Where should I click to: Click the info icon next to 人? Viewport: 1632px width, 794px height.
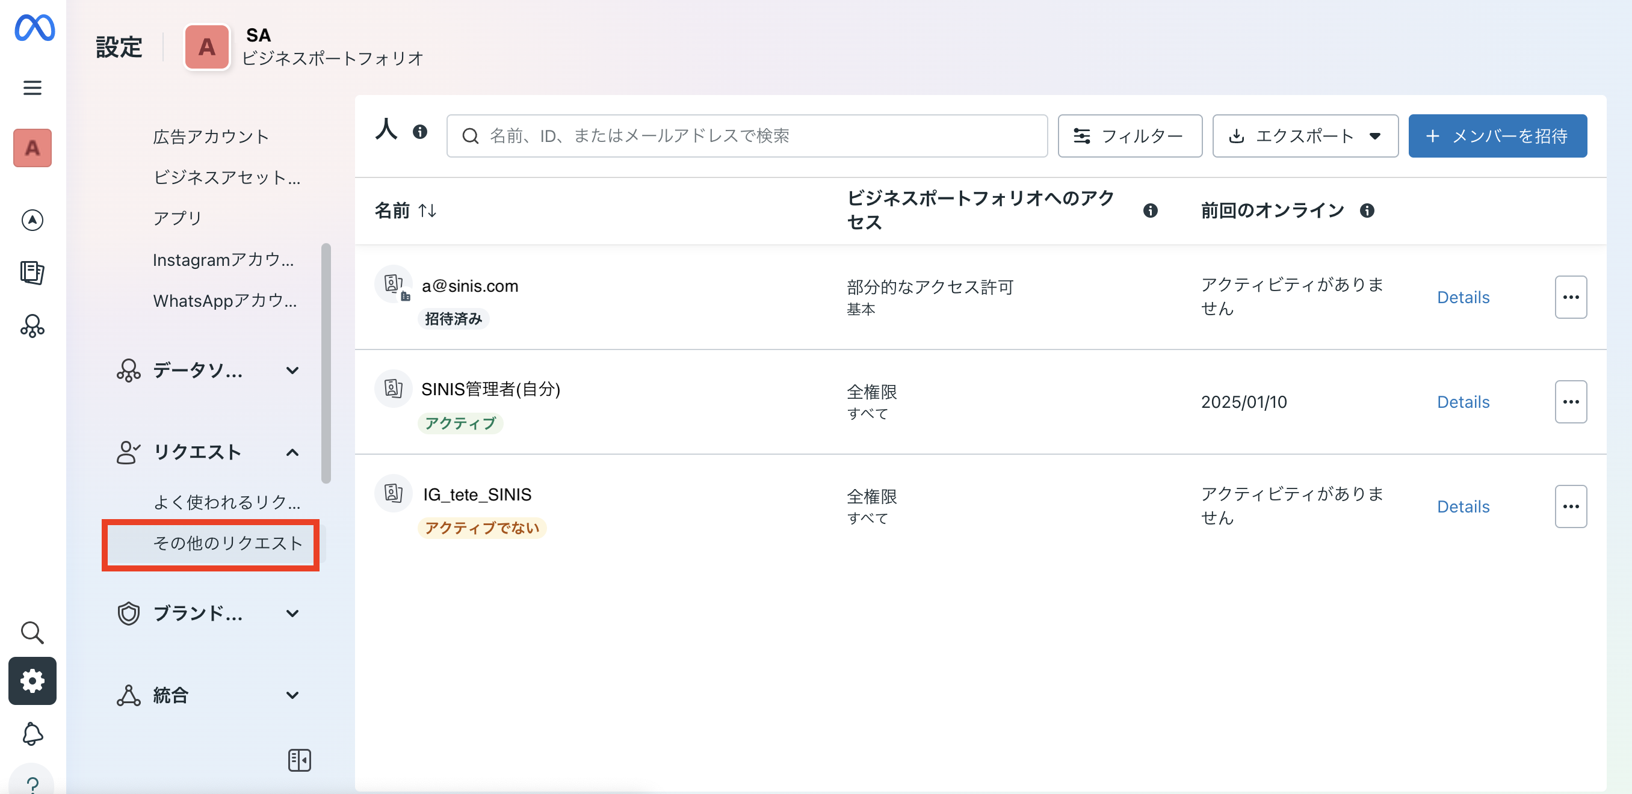coord(421,132)
